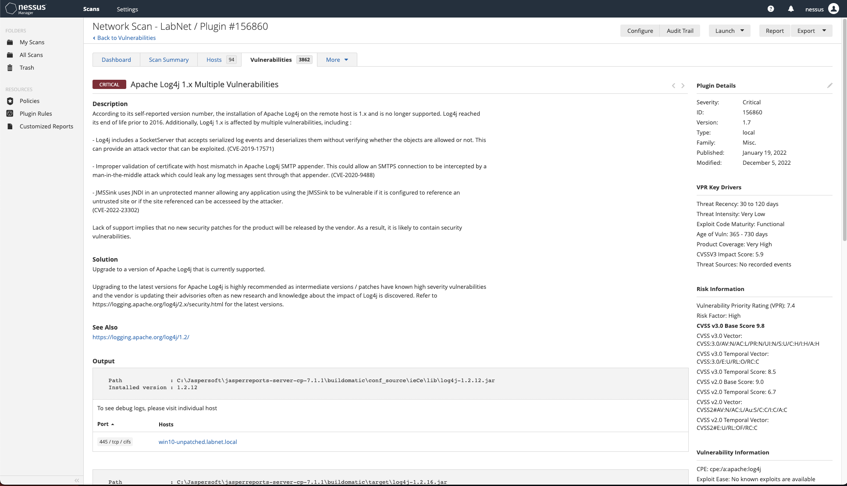The width and height of the screenshot is (847, 486).
Task: Sort by Port column arrow
Action: [x=113, y=424]
